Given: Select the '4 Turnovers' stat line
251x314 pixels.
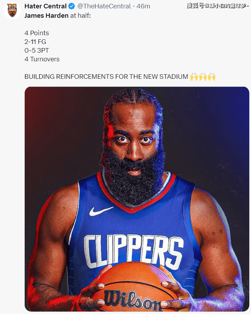Looking at the screenshot, I should tap(42, 59).
